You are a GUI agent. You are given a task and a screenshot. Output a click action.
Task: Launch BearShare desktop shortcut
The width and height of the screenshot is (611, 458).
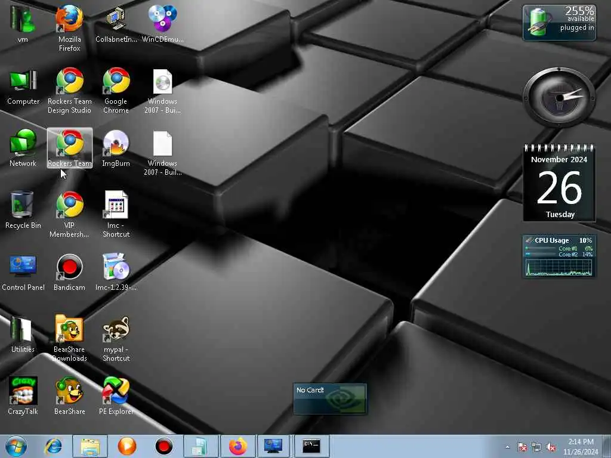coord(69,395)
